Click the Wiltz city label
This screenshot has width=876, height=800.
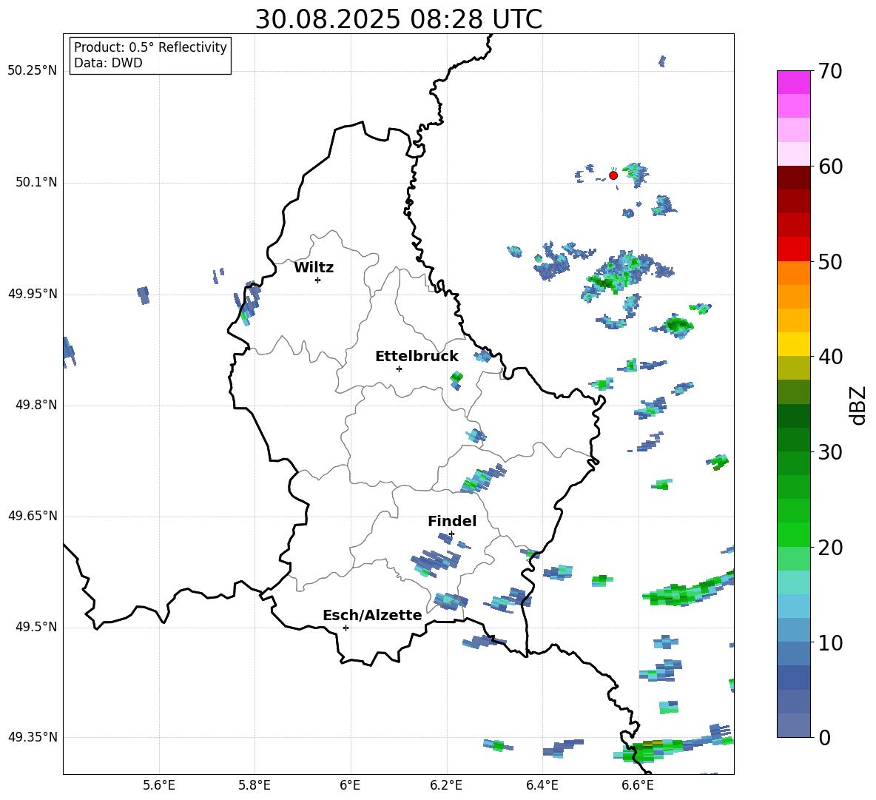(x=314, y=268)
